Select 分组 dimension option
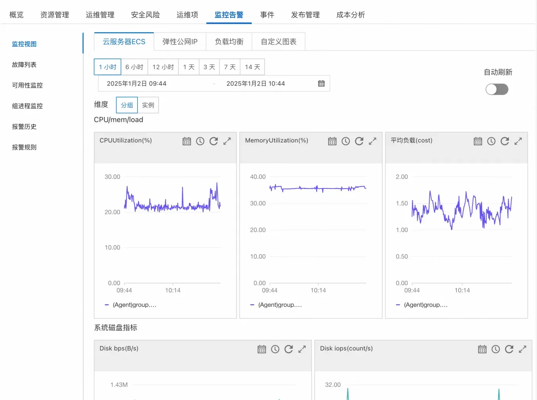 point(127,105)
